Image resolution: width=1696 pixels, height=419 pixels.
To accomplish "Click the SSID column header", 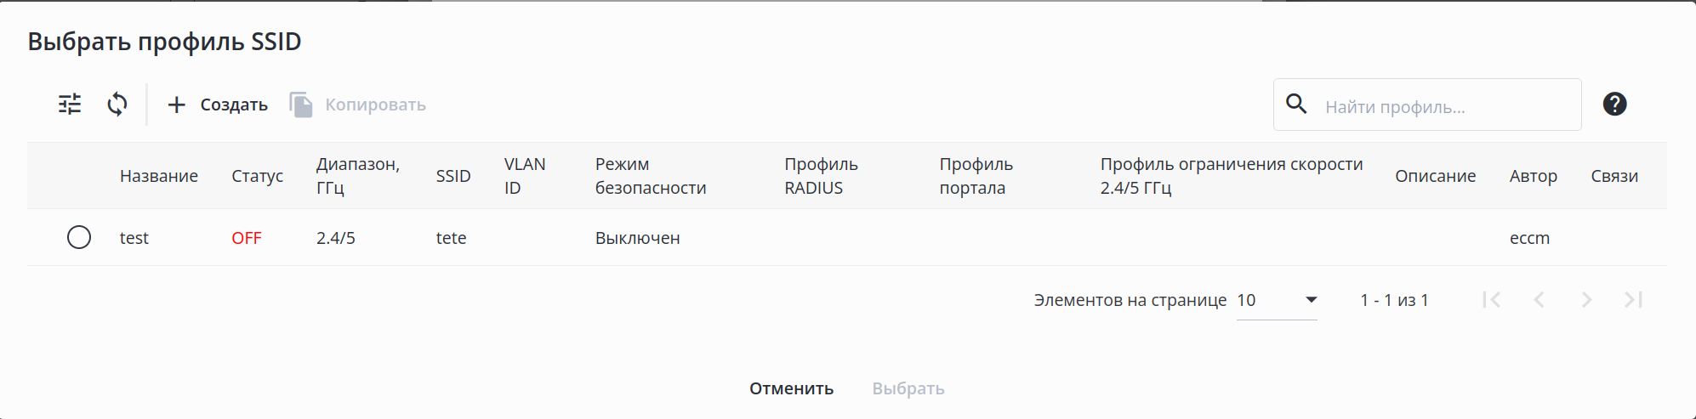I will pos(453,176).
